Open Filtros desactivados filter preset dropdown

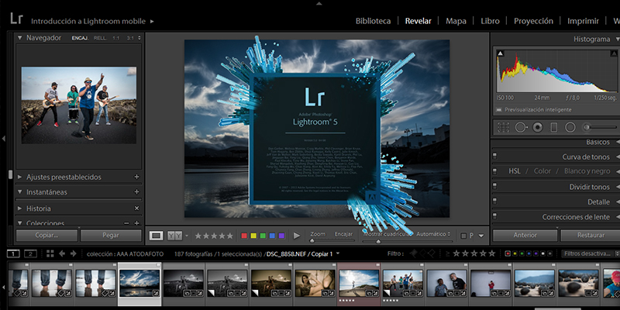(x=591, y=253)
